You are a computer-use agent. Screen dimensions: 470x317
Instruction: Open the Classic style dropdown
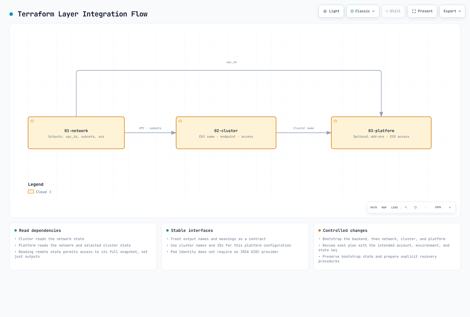[x=363, y=11]
